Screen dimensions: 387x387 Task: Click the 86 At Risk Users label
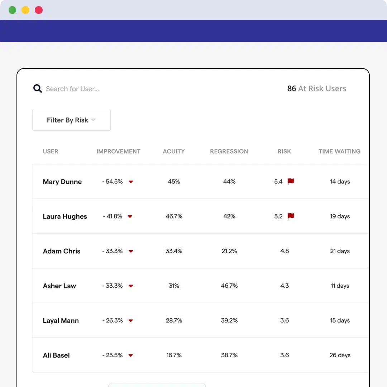click(x=317, y=89)
